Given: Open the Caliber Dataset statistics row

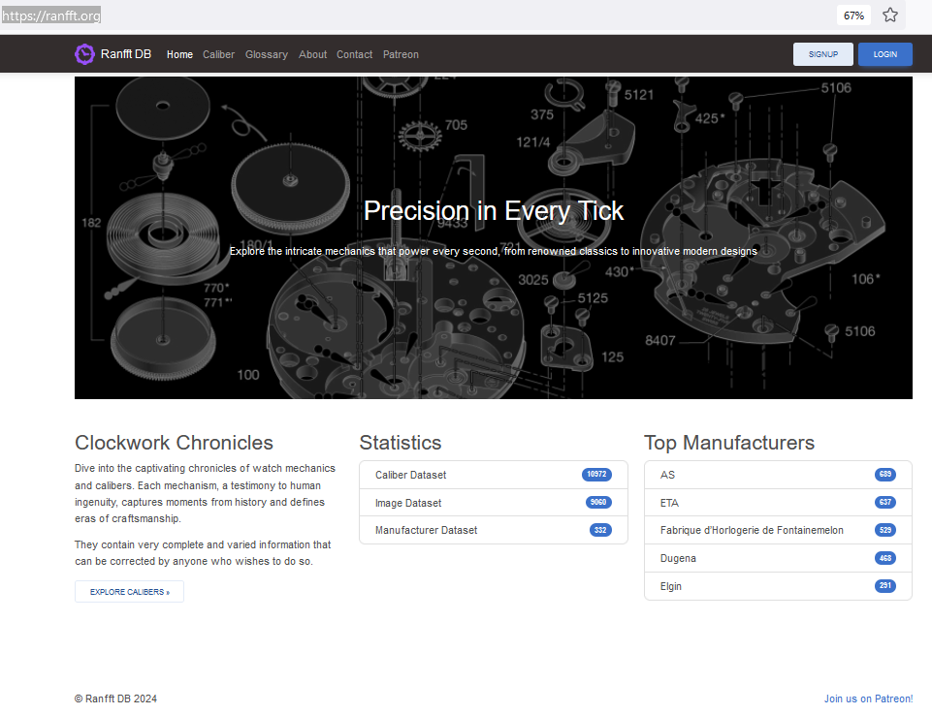Looking at the screenshot, I should click(494, 475).
